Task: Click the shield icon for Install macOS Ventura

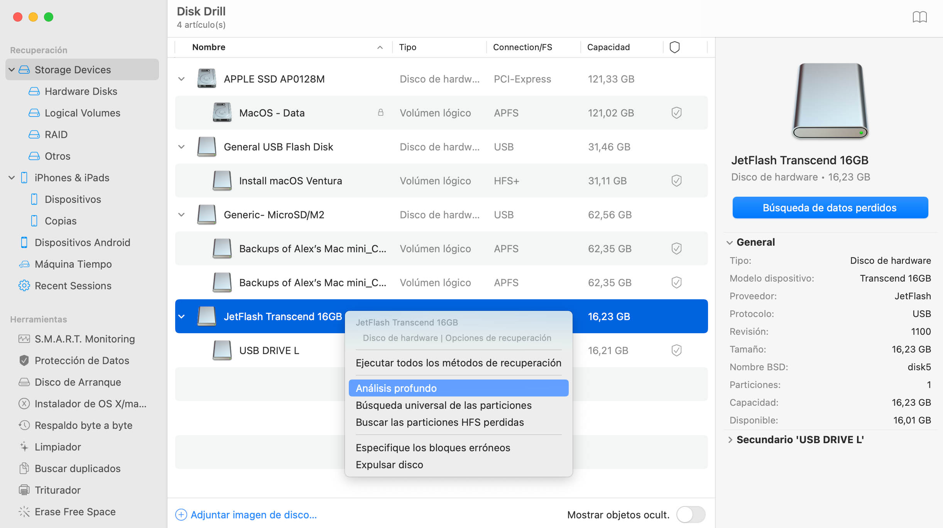Action: tap(676, 181)
